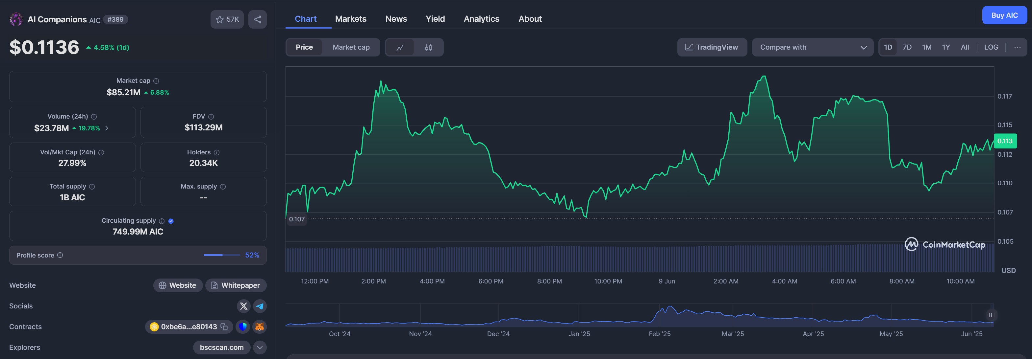Click Buy AIC button
Viewport: 1032px width, 359px height.
(x=1004, y=15)
